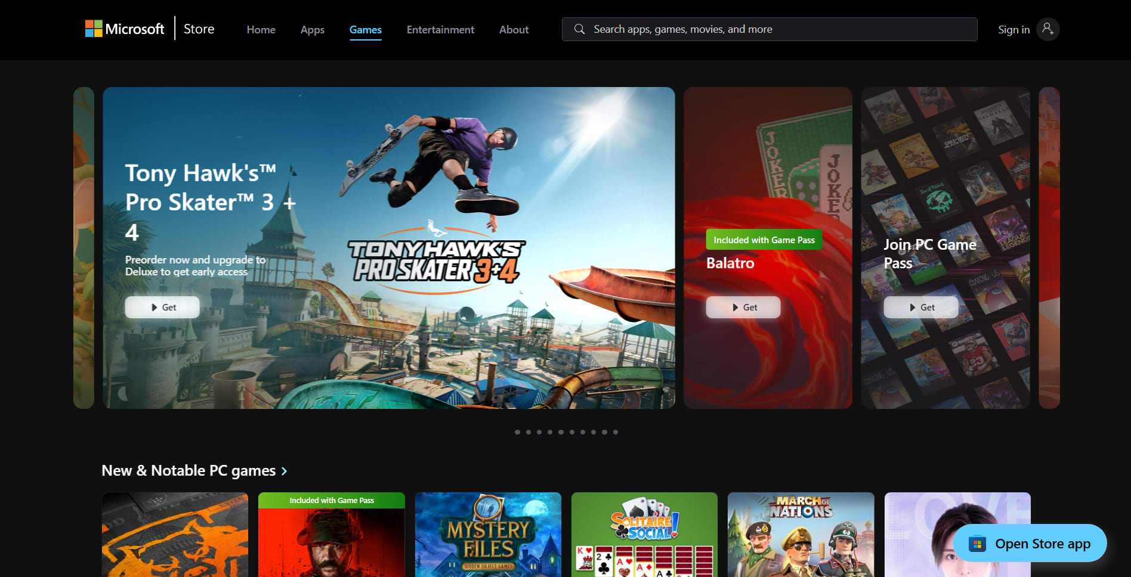The image size is (1131, 577).
Task: Open the About tab
Action: [x=514, y=29]
